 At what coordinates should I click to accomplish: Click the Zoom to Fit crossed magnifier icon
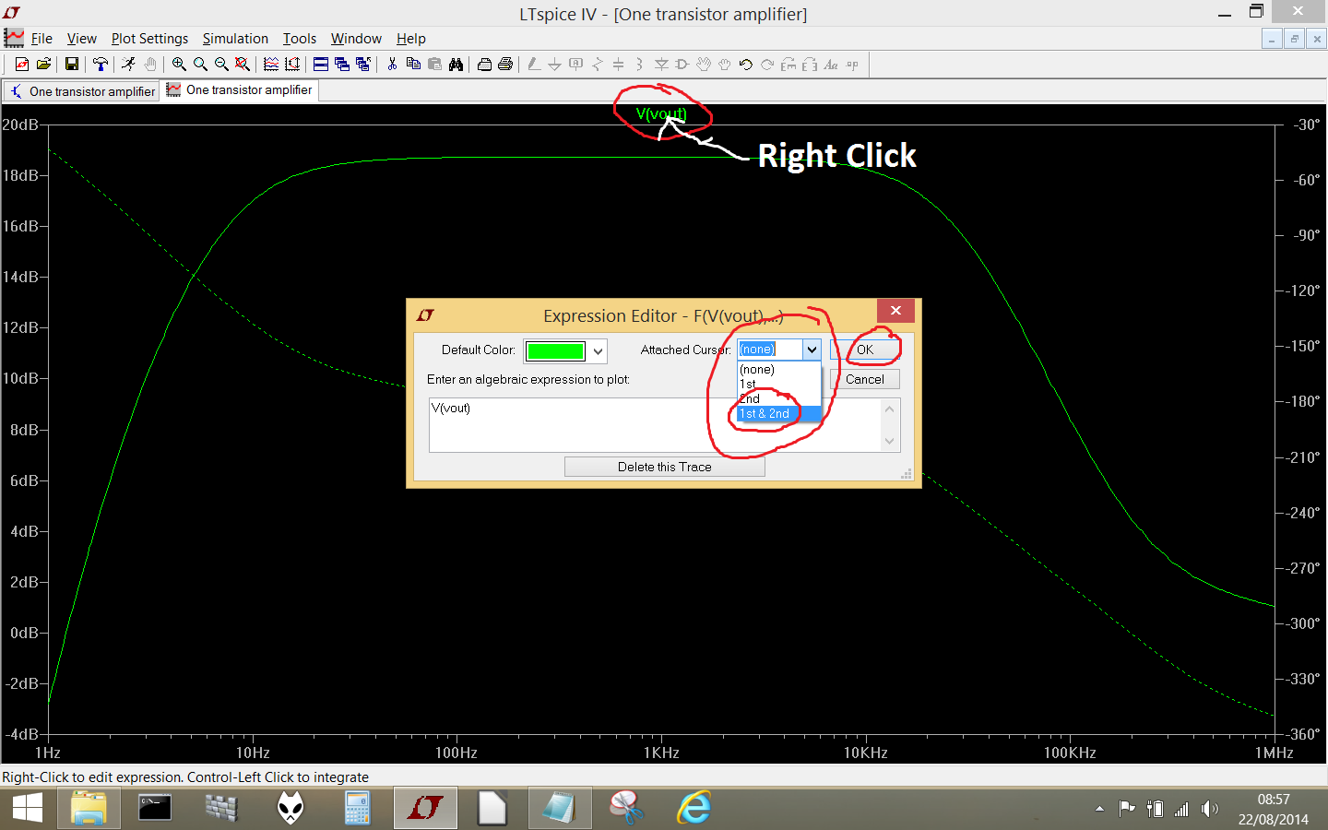[x=243, y=65]
